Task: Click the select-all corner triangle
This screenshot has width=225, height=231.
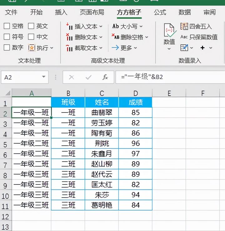Action: pyautogui.click(x=8, y=93)
